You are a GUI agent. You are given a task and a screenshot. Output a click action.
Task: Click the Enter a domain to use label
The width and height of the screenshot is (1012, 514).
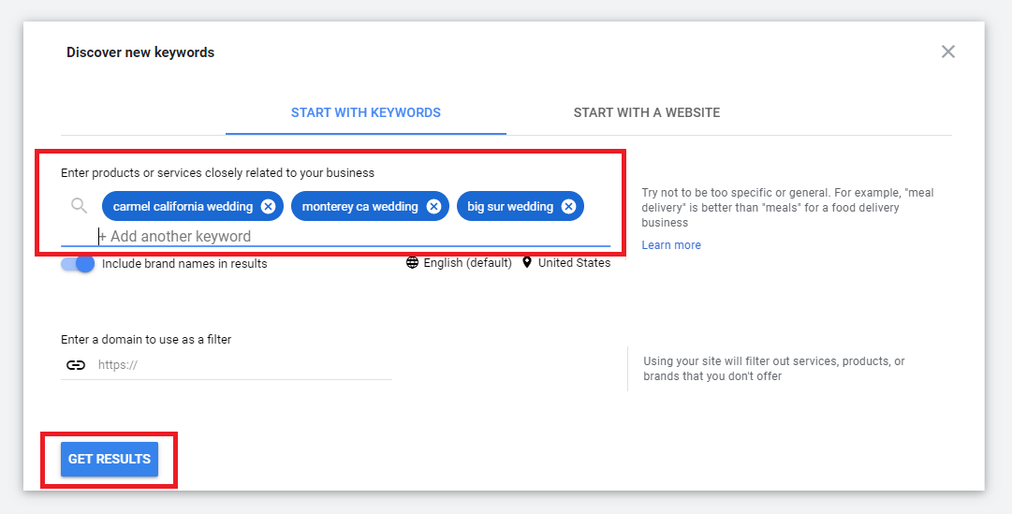click(x=146, y=339)
